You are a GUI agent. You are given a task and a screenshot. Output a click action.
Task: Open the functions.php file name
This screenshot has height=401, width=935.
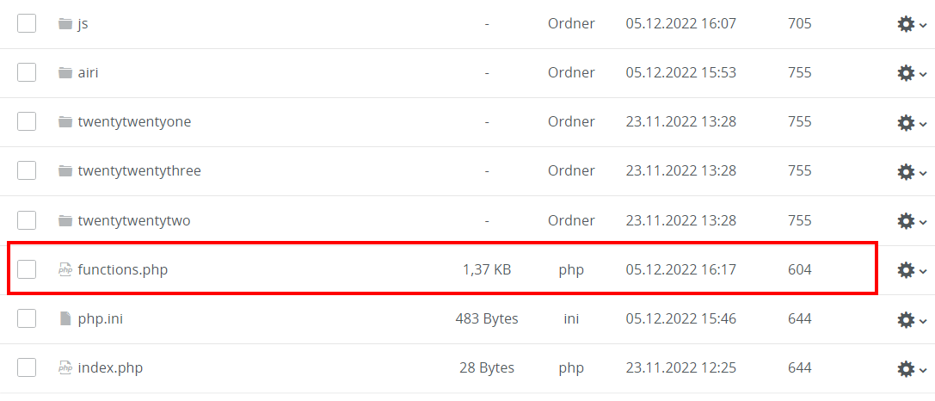click(x=122, y=270)
